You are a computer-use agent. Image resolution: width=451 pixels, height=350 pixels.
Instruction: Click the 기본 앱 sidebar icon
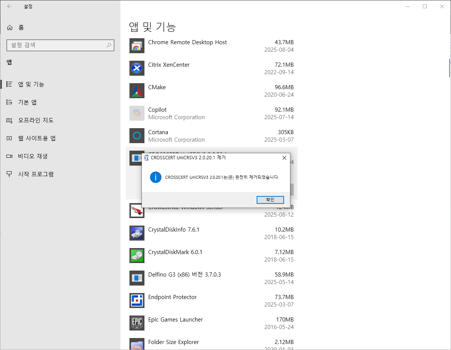click(9, 102)
